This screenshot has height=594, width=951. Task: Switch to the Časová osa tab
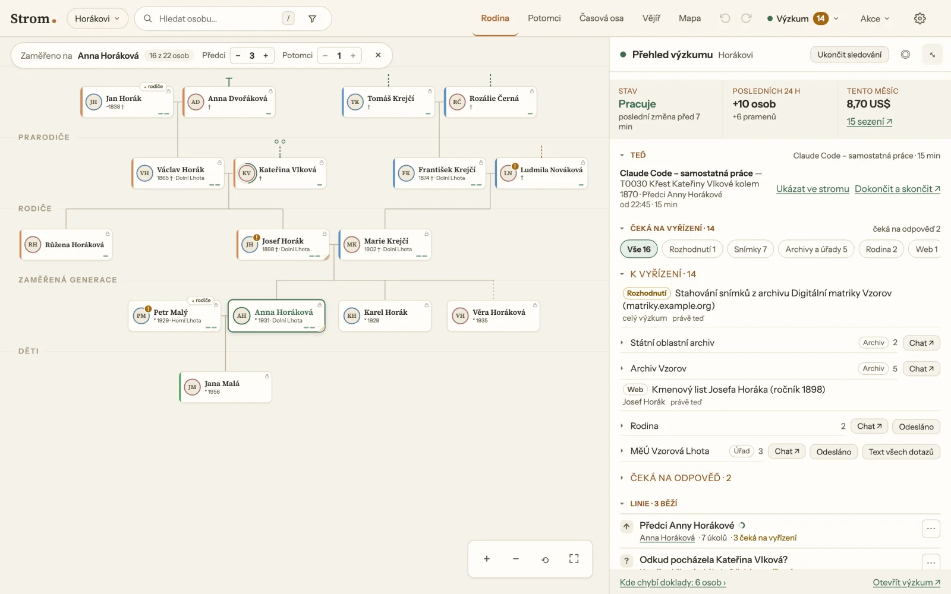click(x=602, y=18)
